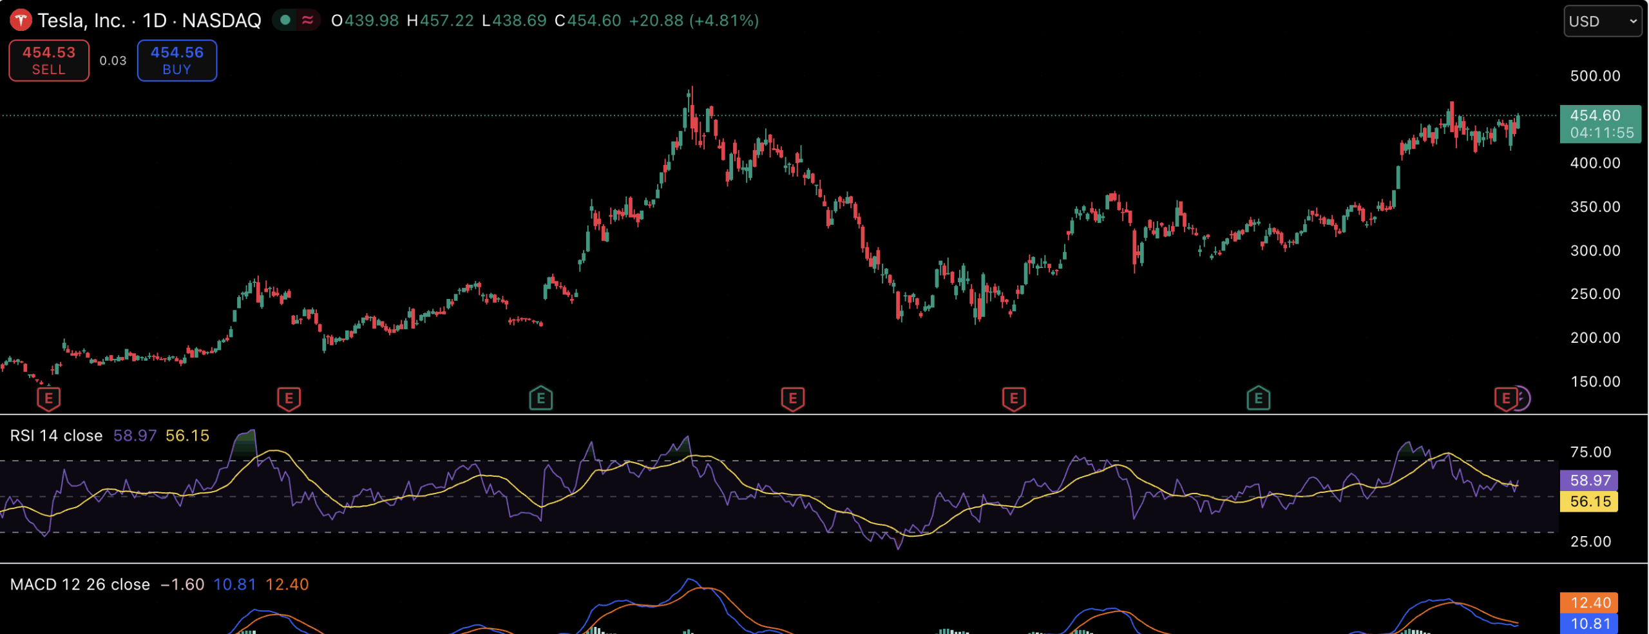The height and width of the screenshot is (634, 1649).
Task: Click the orange MACD signal 12.40 tag
Action: click(x=1589, y=602)
